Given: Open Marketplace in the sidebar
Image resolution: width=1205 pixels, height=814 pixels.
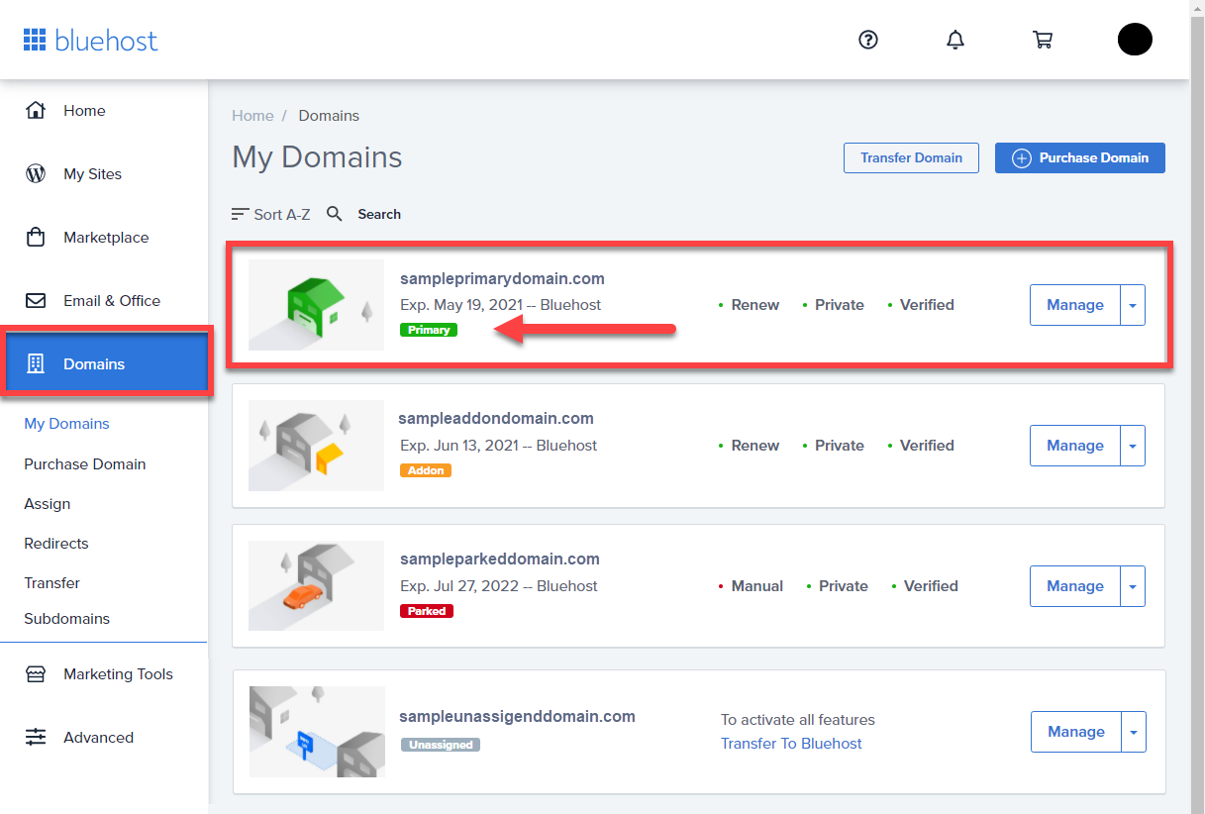Looking at the screenshot, I should [x=104, y=238].
